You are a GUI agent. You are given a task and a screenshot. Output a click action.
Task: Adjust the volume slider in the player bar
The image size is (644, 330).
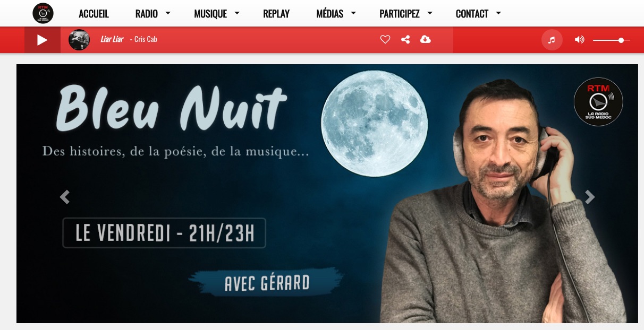coord(612,40)
